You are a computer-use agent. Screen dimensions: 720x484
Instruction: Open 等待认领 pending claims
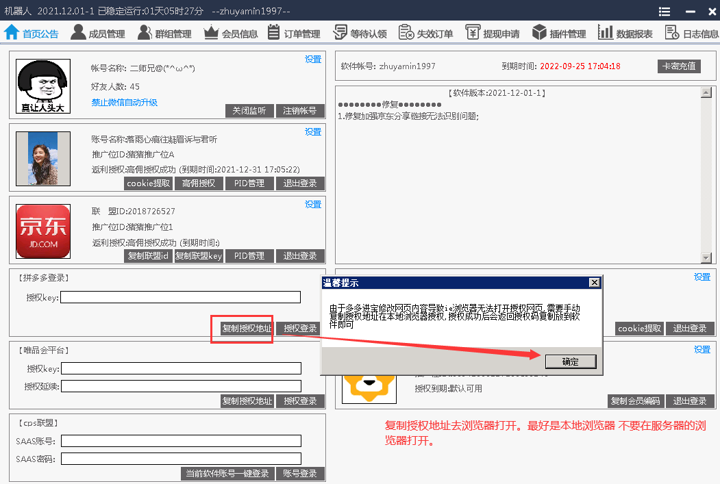click(360, 34)
